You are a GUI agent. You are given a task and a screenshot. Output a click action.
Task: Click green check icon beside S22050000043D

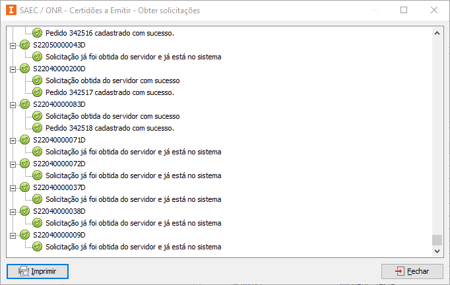pyautogui.click(x=25, y=45)
